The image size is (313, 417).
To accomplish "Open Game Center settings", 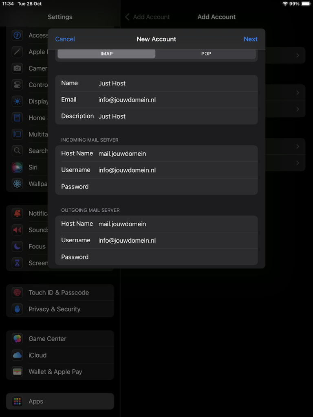I will [47, 338].
